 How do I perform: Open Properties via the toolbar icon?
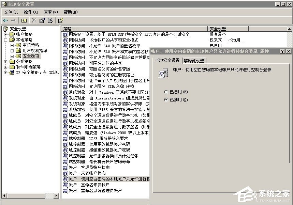(42, 20)
